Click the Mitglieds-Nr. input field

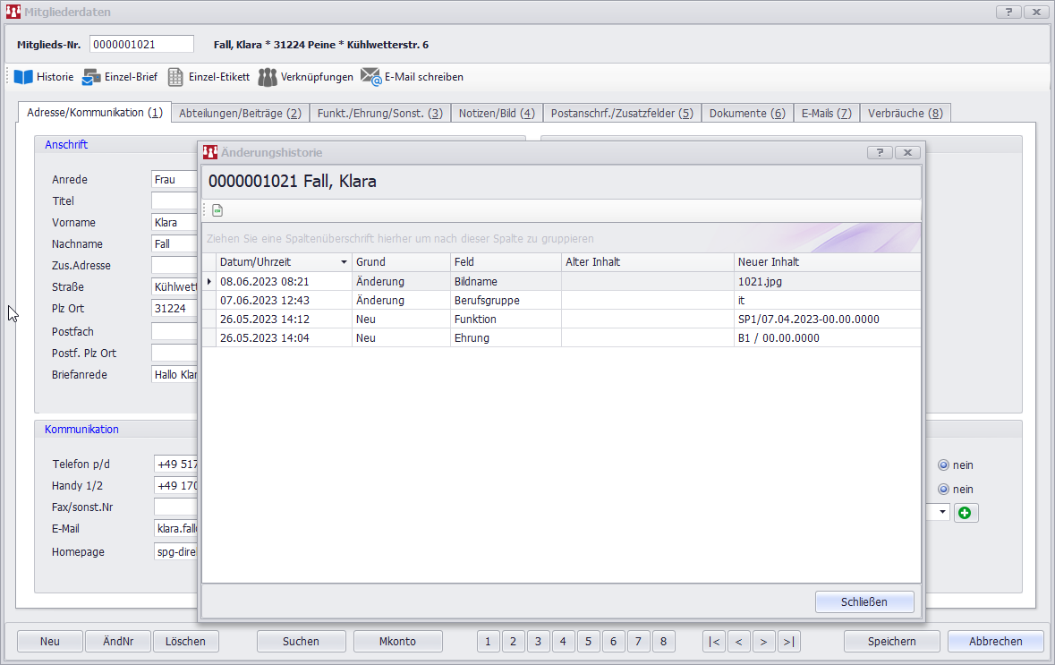click(x=141, y=45)
